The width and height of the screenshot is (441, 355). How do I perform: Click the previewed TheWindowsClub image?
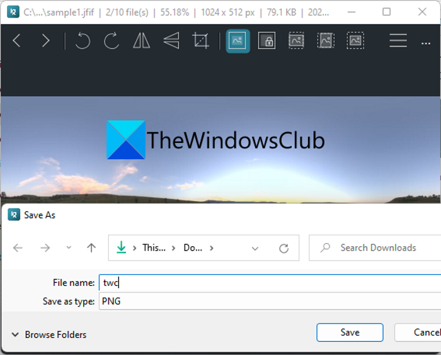pos(220,150)
